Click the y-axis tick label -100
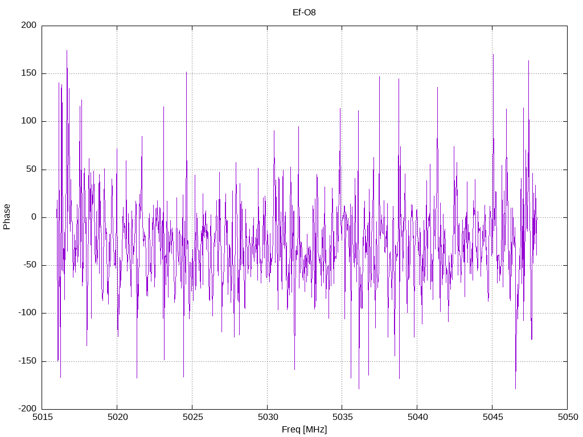Image resolution: width=583 pixels, height=437 pixels. [27, 313]
